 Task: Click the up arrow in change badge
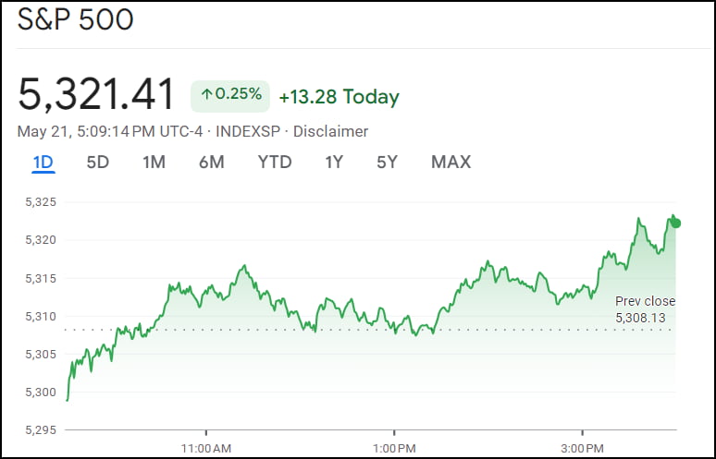tap(207, 95)
